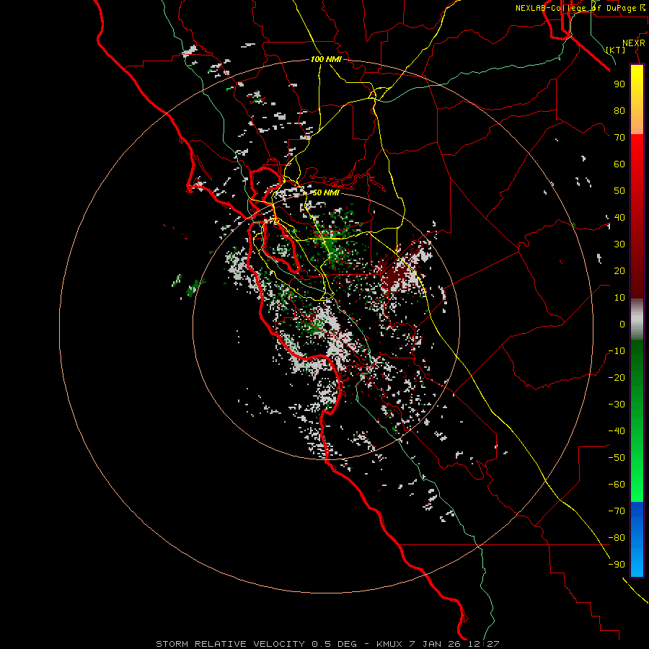Click the positive 10 scale label
Image resolution: width=649 pixels, height=649 pixels.
click(x=619, y=298)
